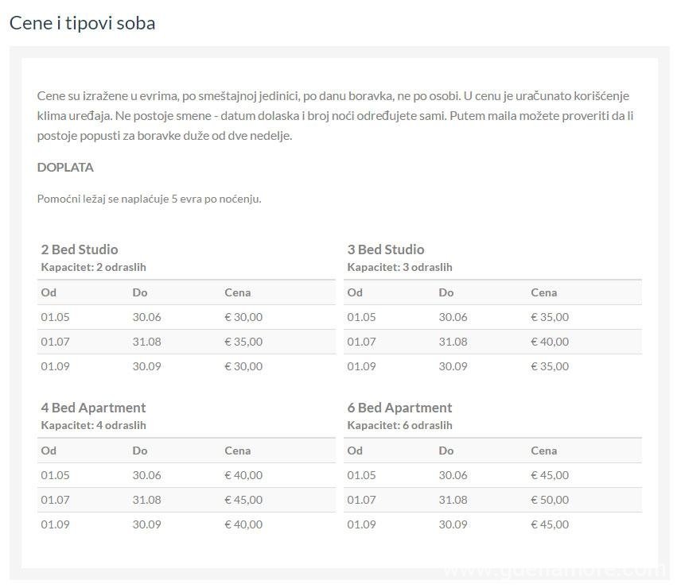Screen dimensions: 681x588
Task: Click 'Kapacitet: 4 odraslih' label
Action: pyautogui.click(x=93, y=425)
